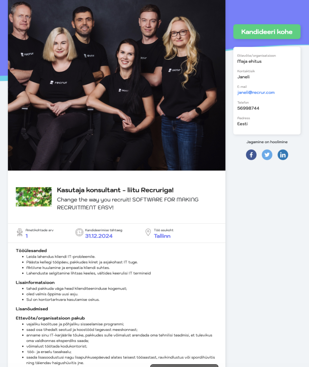Screen dimensions: 309x367
Task: Click the Maja ehitus company name
Action: (249, 61)
